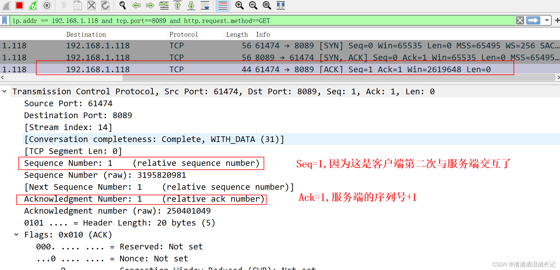Click inside the display filter field

click(x=263, y=21)
